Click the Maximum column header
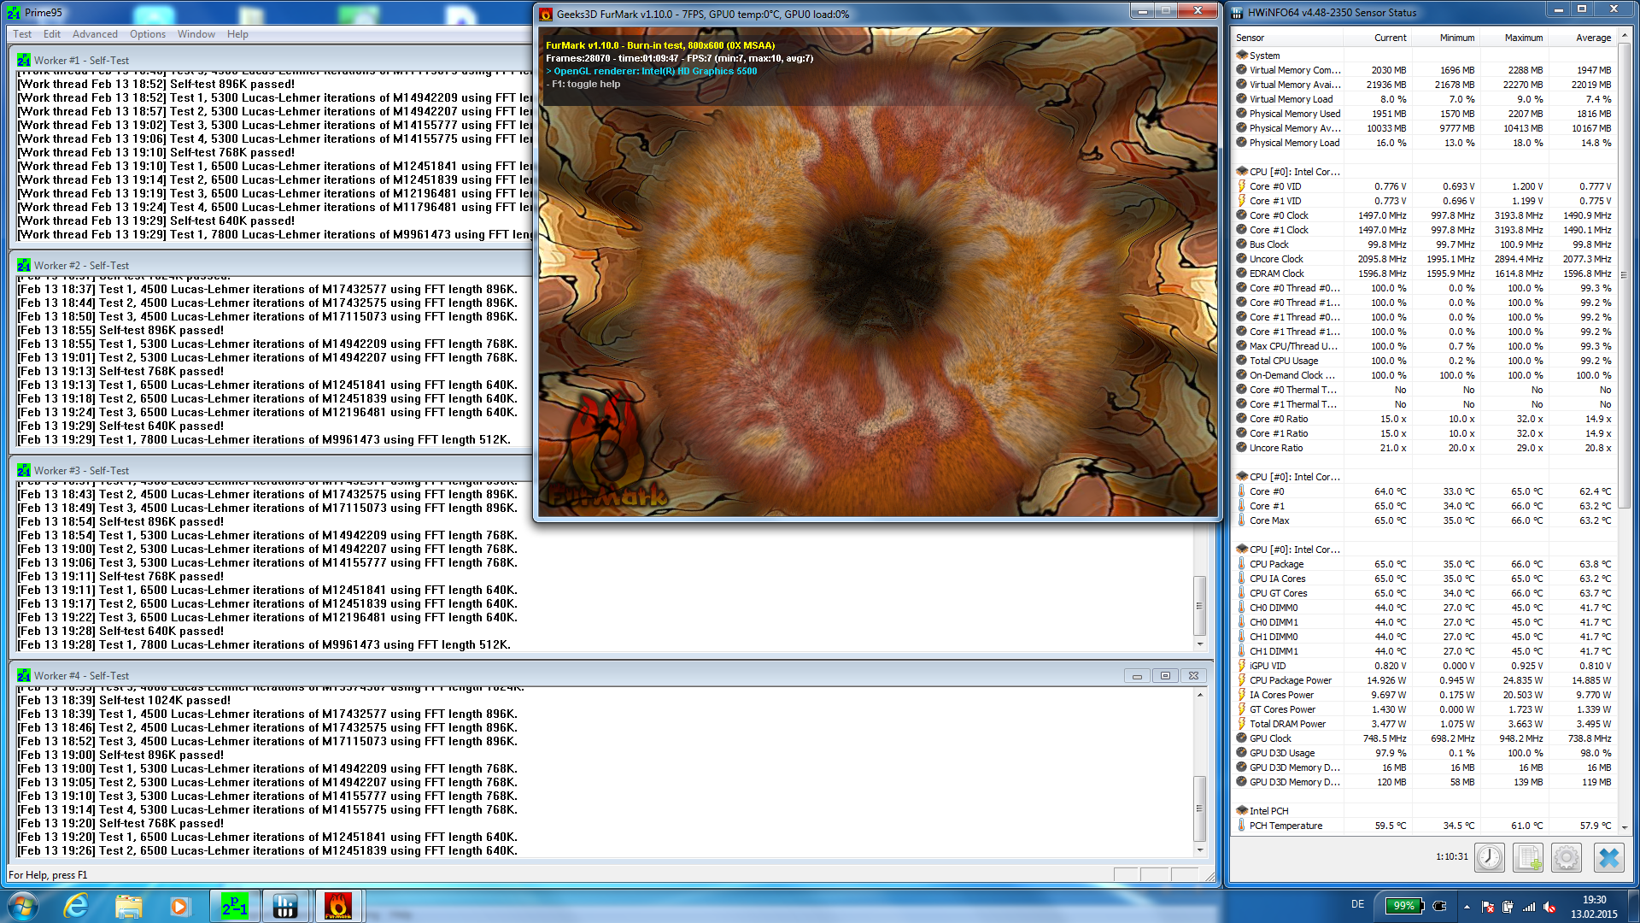The height and width of the screenshot is (923, 1640). coord(1514,38)
